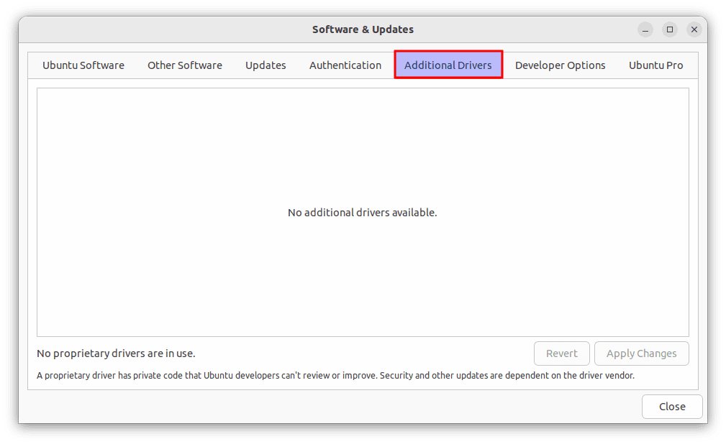Close the dialog with the Close button
Viewport: 726px width, 444px height.
pos(672,407)
